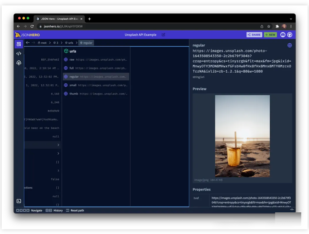Open the terminal icon at sidebar bottom
The height and width of the screenshot is (234, 309).
tap(19, 201)
